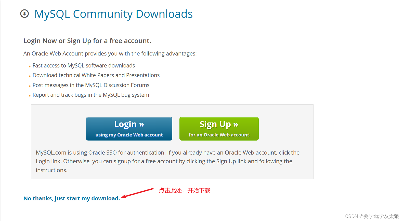Click the CSDN watermark in the corner
The image size is (403, 221).
pos(372,216)
